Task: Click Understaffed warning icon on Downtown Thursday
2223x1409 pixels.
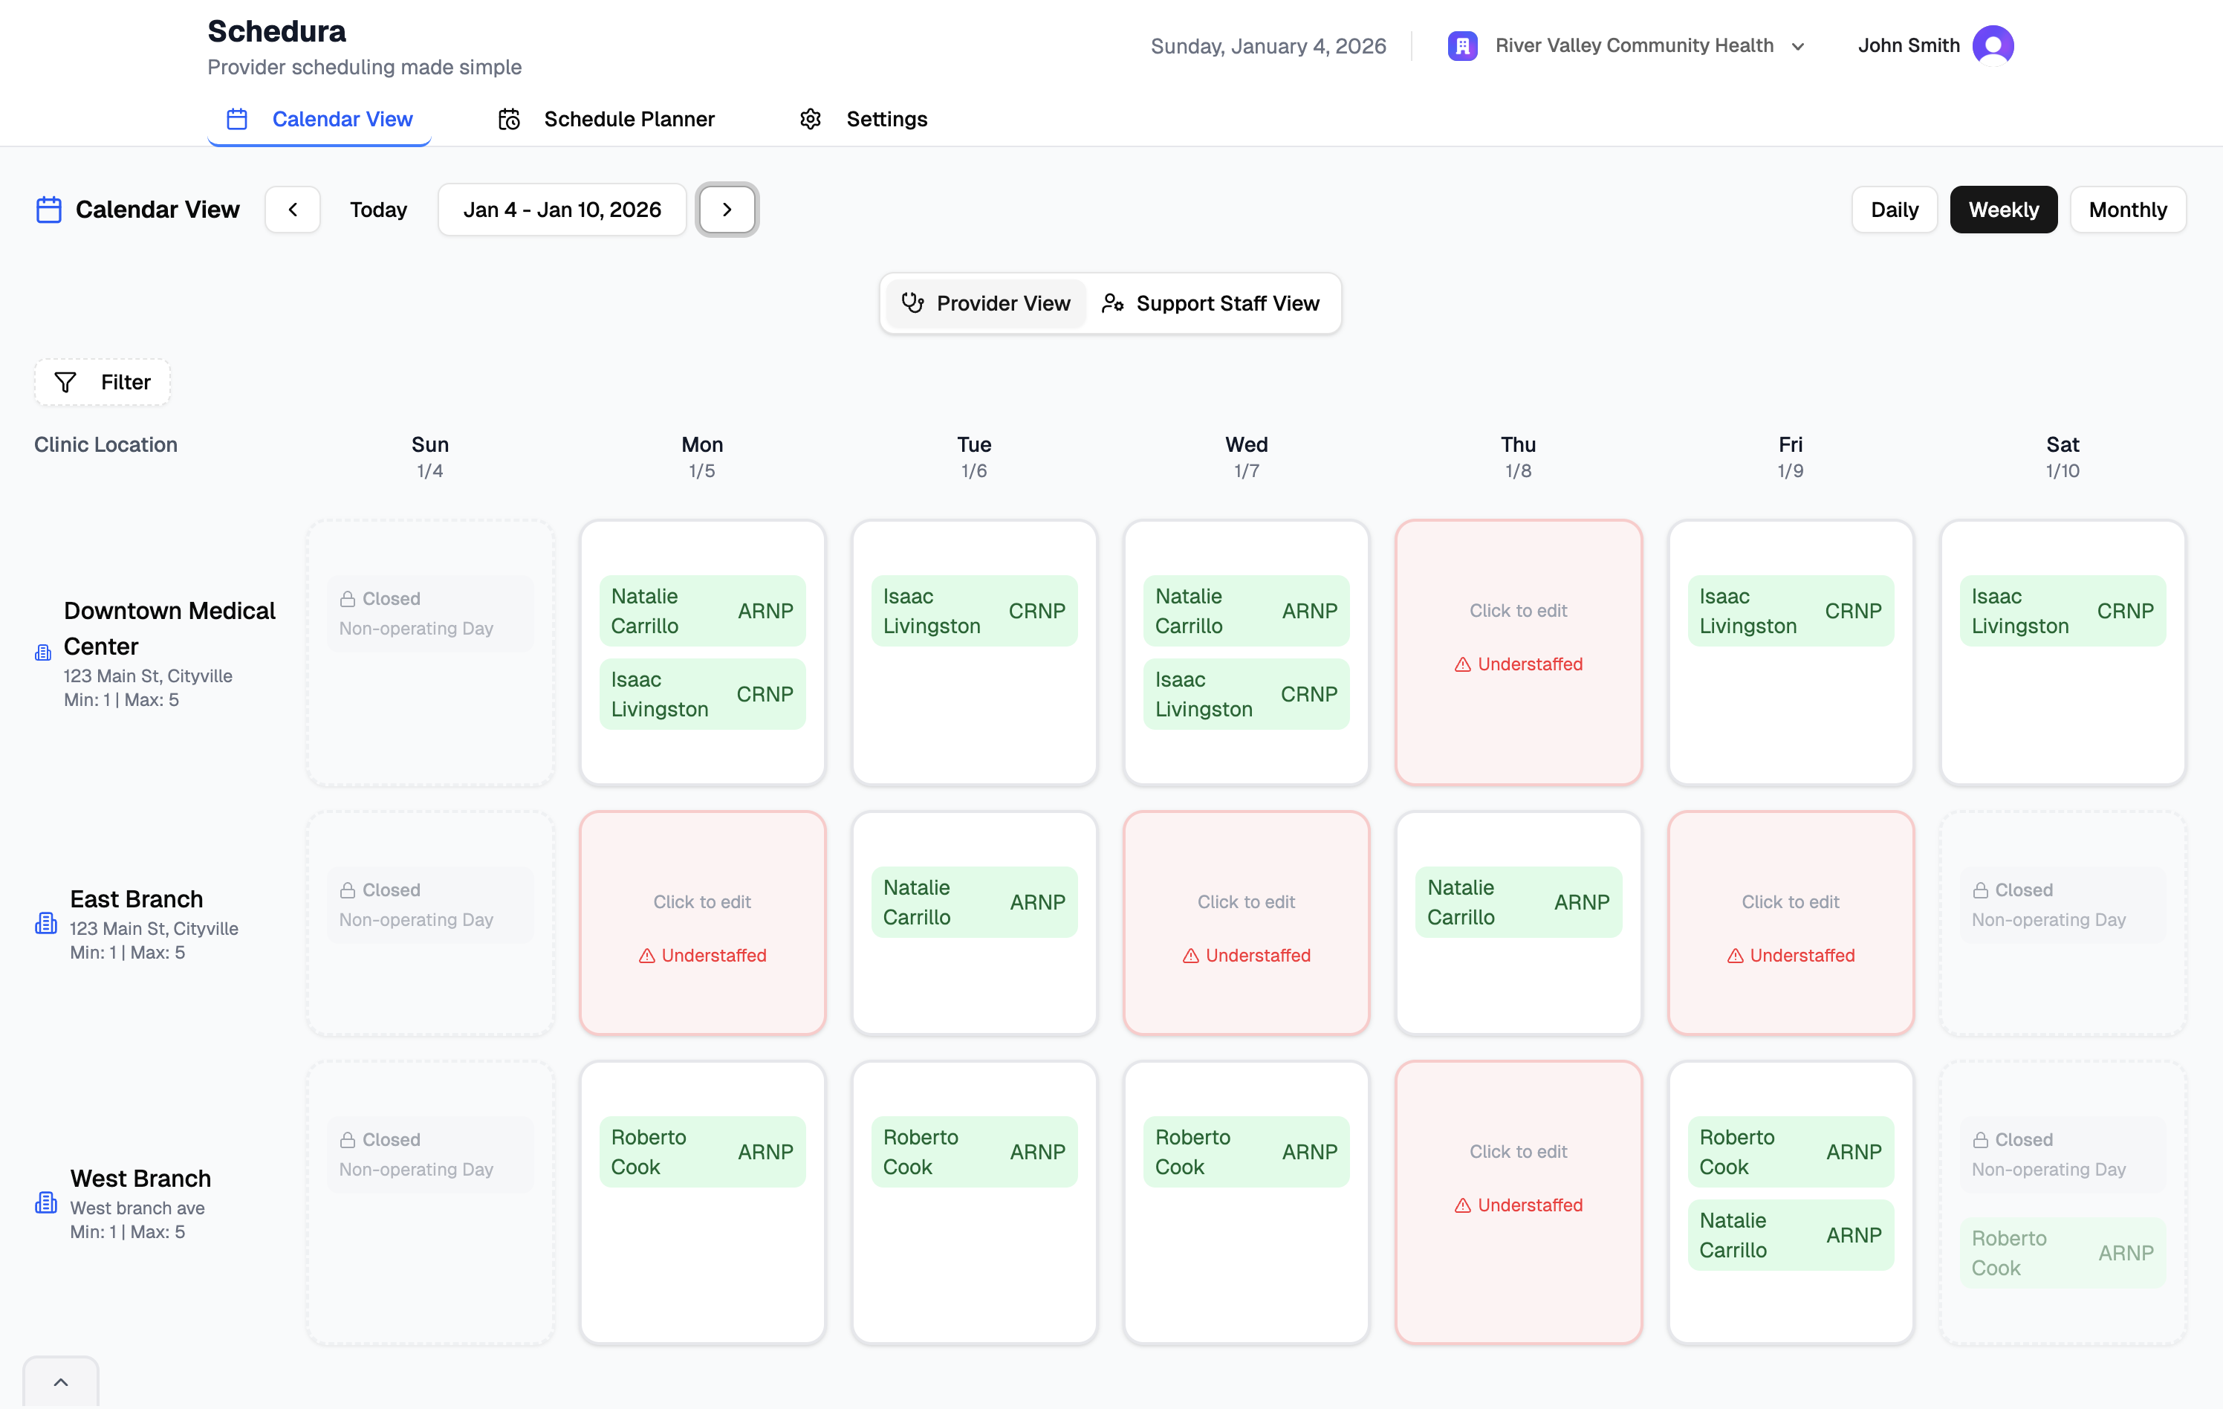Action: 1462,665
